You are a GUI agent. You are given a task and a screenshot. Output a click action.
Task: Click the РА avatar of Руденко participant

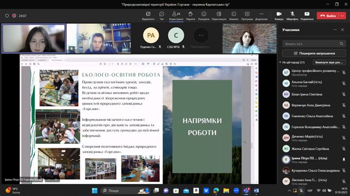point(151,35)
